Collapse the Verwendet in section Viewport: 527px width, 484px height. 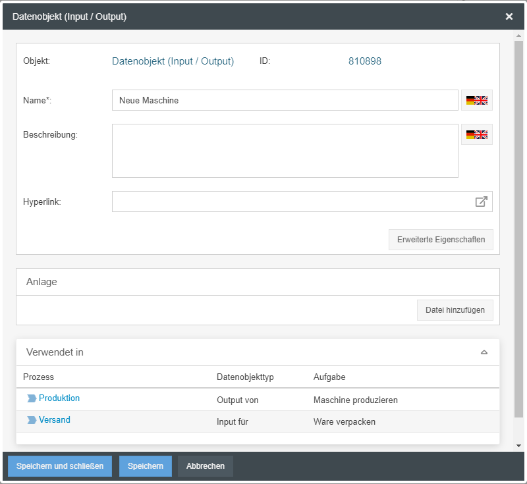(484, 352)
